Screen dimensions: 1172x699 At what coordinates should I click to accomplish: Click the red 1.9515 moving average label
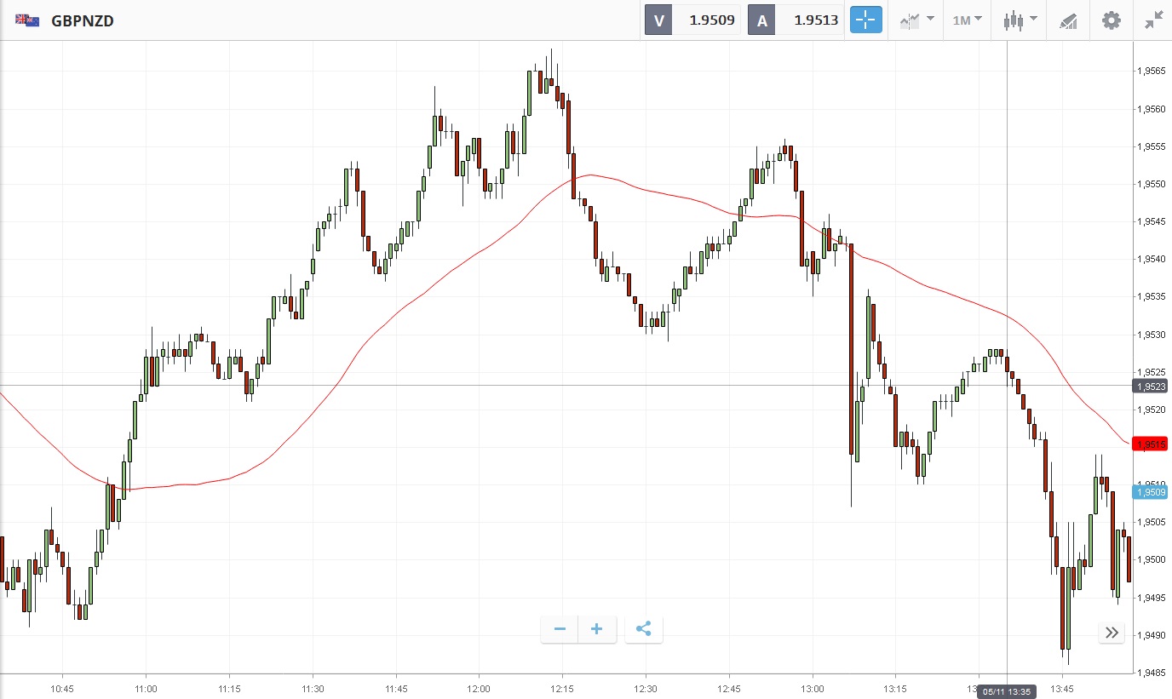pos(1152,444)
